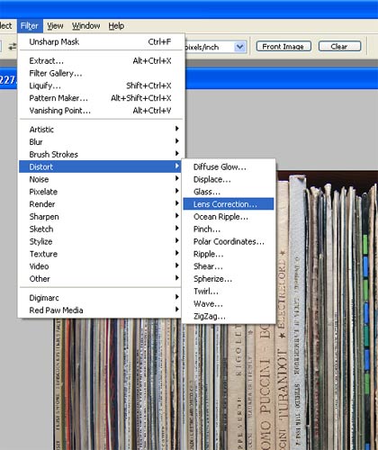378x450 pixels.
Task: Select the highlighted Distort submenu entry
Action: [x=100, y=166]
